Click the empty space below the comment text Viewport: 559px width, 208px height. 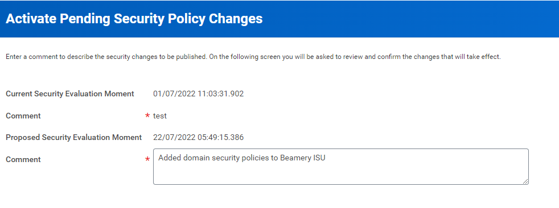pos(341,174)
